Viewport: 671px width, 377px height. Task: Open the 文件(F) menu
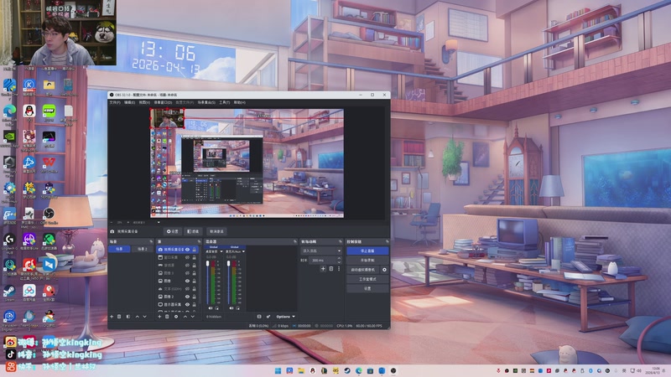pyautogui.click(x=114, y=102)
